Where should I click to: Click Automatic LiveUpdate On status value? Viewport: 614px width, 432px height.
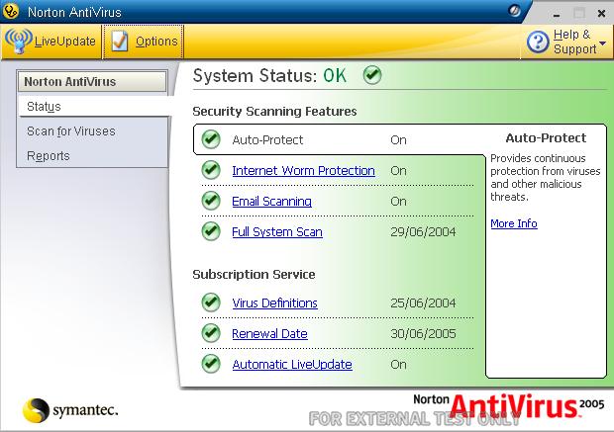[398, 365]
